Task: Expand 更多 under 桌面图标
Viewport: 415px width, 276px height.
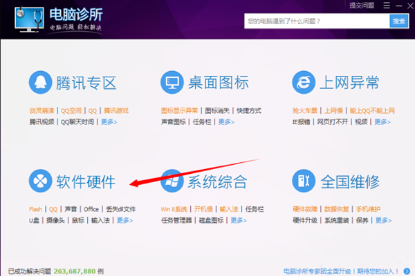Action: click(x=227, y=122)
